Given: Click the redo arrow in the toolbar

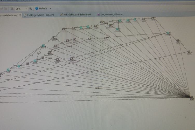Looking at the screenshot, I should point(5,9).
